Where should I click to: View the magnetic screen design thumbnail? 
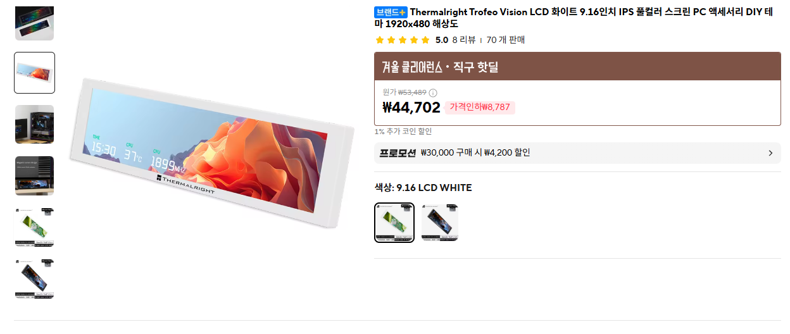coord(35,176)
